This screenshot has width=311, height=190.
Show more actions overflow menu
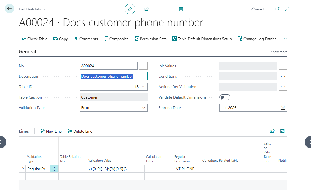(285, 39)
